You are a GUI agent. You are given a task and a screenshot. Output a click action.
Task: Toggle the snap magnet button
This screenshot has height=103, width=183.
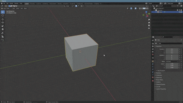(x=76, y=6)
